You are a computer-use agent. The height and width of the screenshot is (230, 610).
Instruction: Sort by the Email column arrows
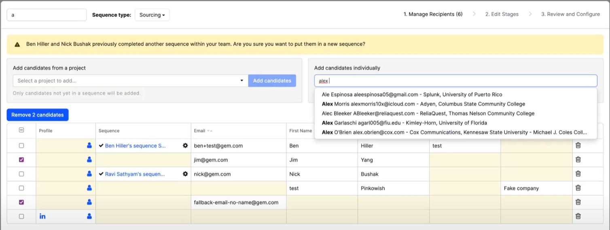coord(210,131)
